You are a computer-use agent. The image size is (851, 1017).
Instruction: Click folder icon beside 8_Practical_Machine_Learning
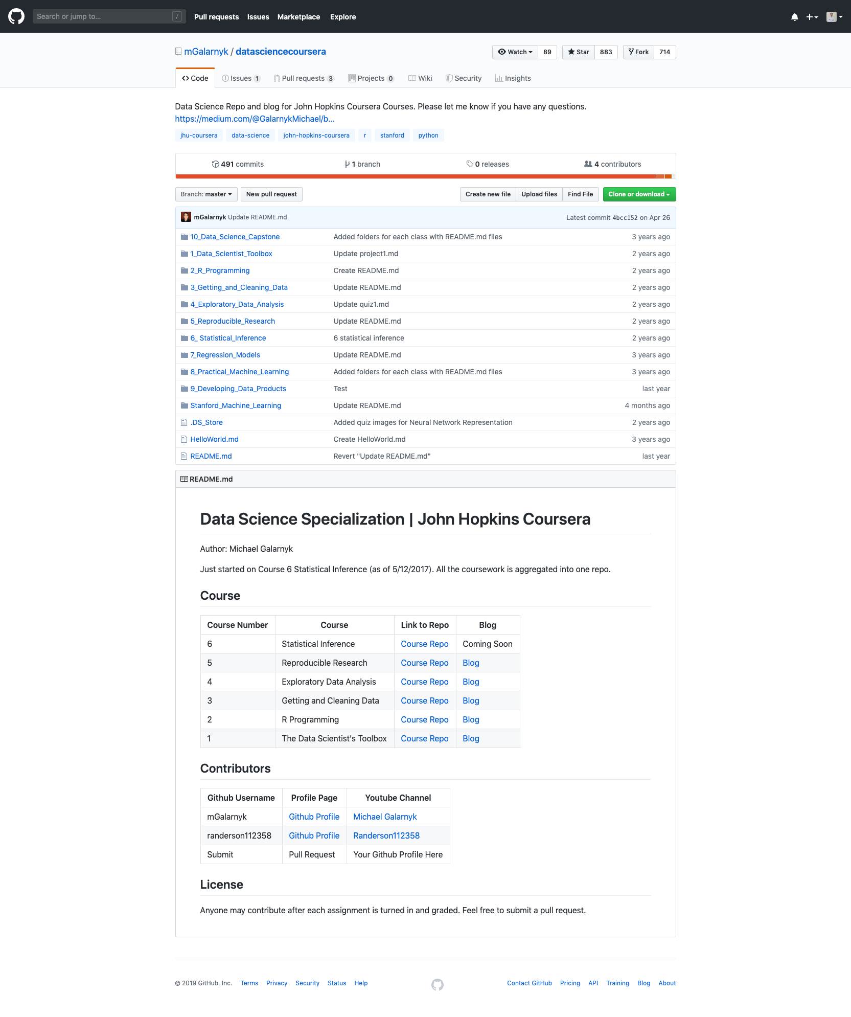pyautogui.click(x=185, y=372)
